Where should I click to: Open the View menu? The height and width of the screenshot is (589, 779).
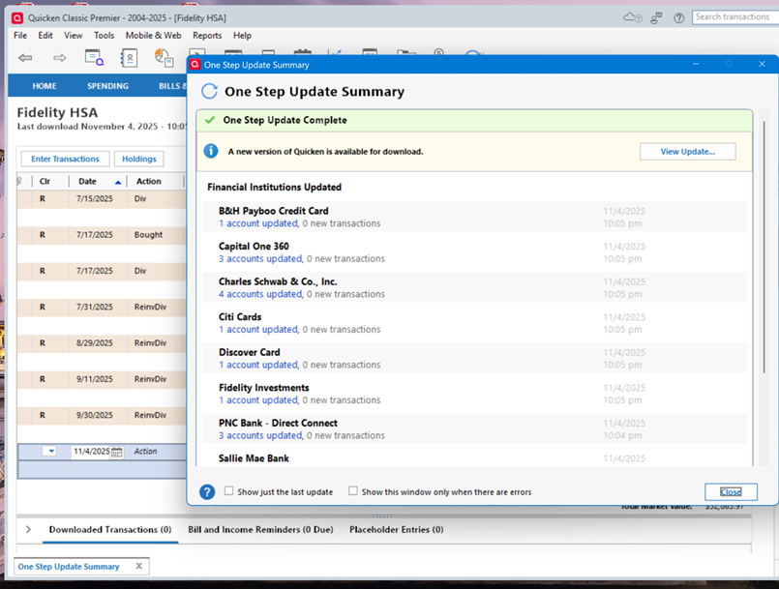(73, 35)
